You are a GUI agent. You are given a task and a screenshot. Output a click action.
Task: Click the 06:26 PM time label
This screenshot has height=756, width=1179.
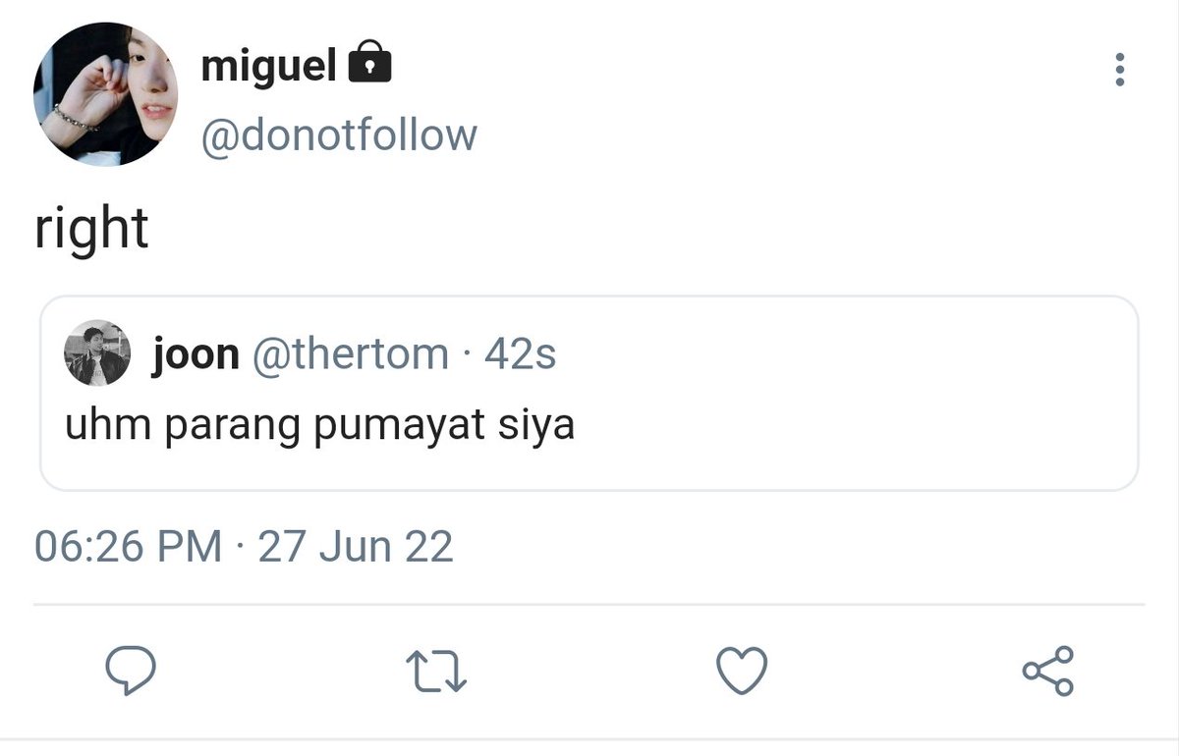tap(129, 547)
